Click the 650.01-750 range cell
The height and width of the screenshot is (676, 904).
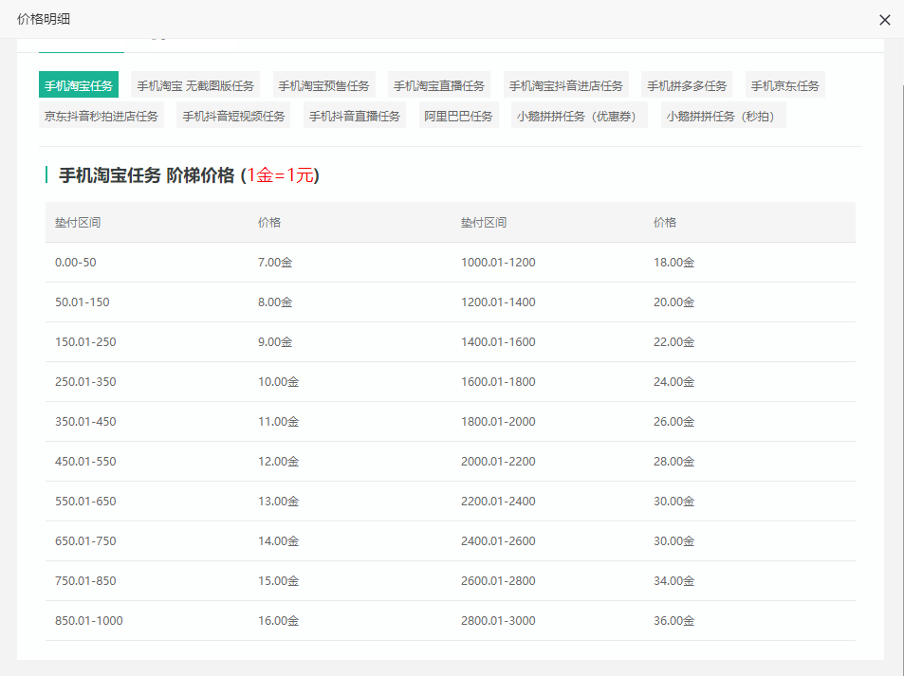point(85,540)
